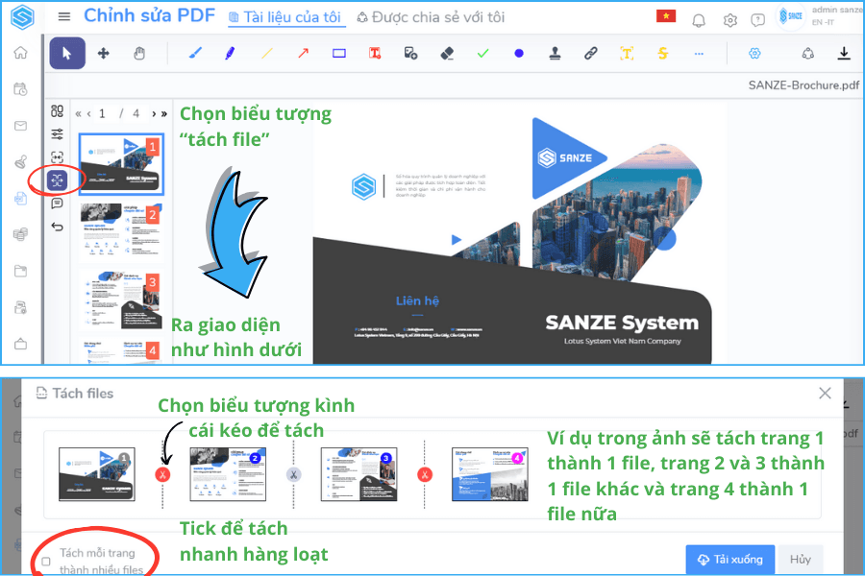The width and height of the screenshot is (865, 576).
Task: Click the "Hủy" cancel button
Action: point(801,559)
